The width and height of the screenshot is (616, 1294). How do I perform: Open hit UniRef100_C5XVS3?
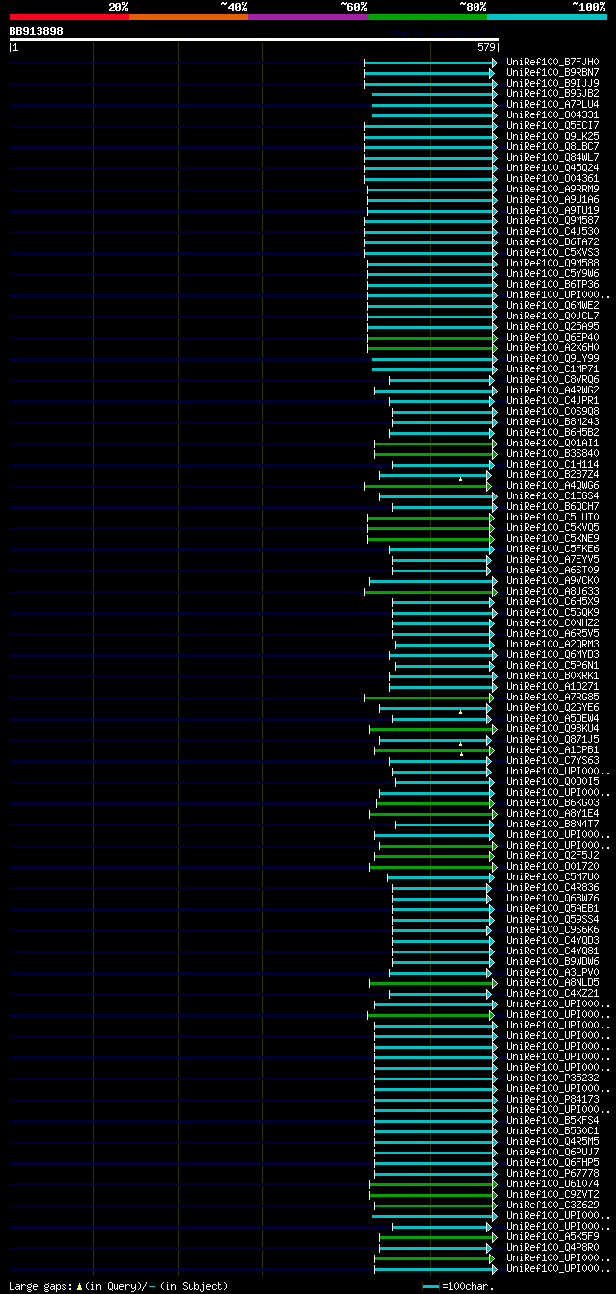552,252
